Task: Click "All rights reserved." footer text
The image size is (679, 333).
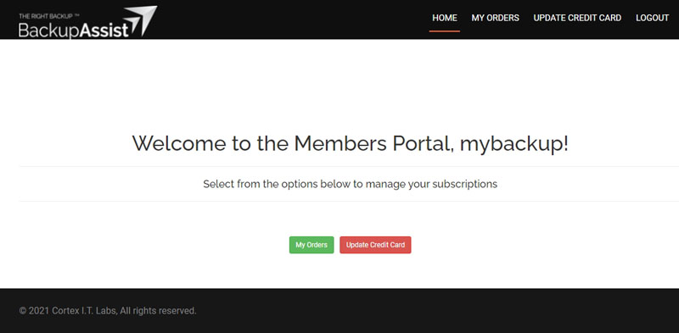Action: pos(158,310)
